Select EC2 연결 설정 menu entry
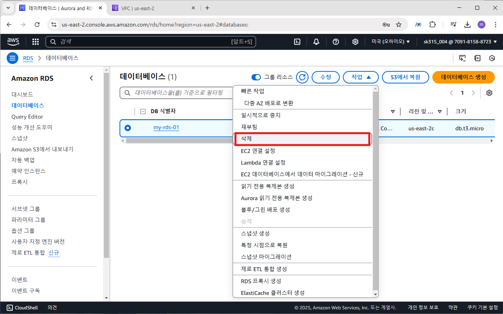 [x=303, y=151]
